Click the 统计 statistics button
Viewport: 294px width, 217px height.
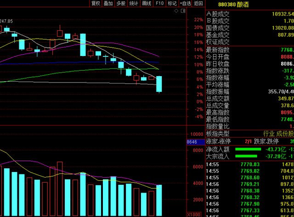[x=133, y=3]
